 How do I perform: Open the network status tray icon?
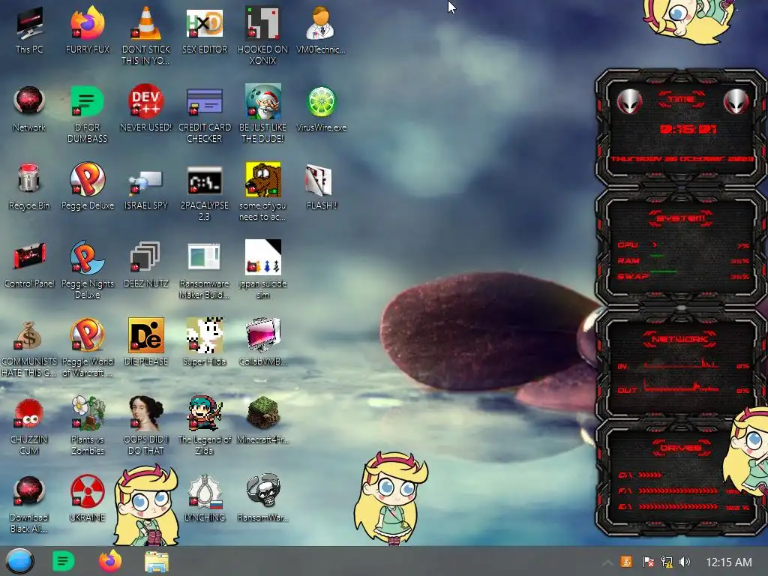(x=667, y=562)
